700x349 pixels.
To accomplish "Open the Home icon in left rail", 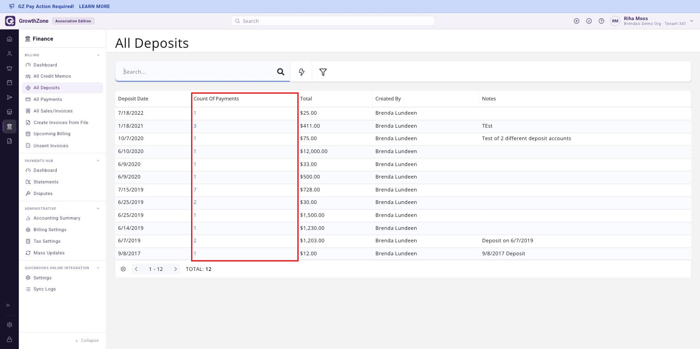I will pyautogui.click(x=9, y=39).
